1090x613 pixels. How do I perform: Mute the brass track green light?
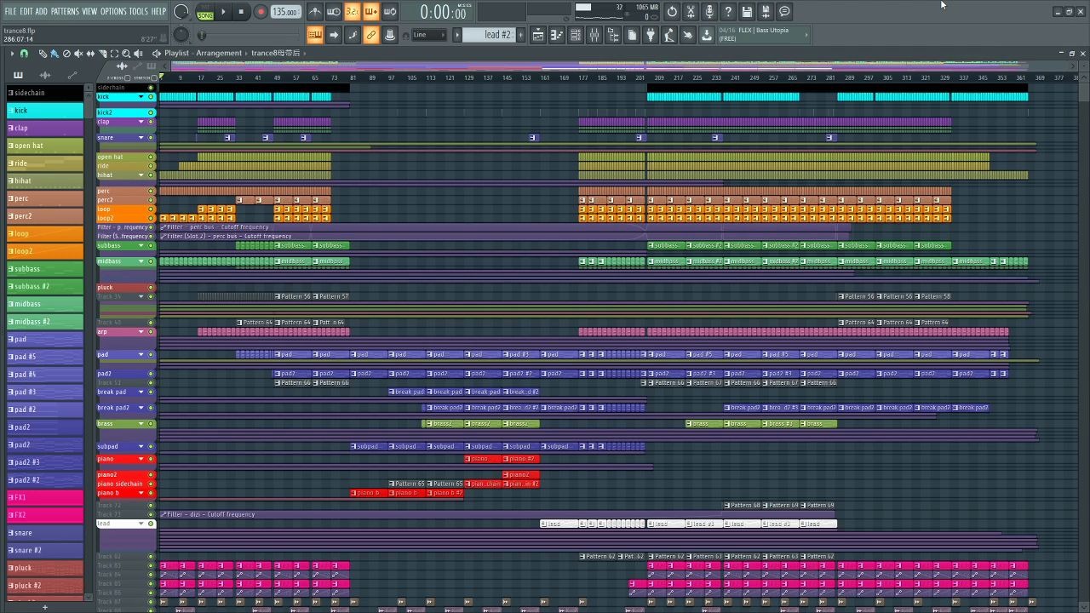152,424
